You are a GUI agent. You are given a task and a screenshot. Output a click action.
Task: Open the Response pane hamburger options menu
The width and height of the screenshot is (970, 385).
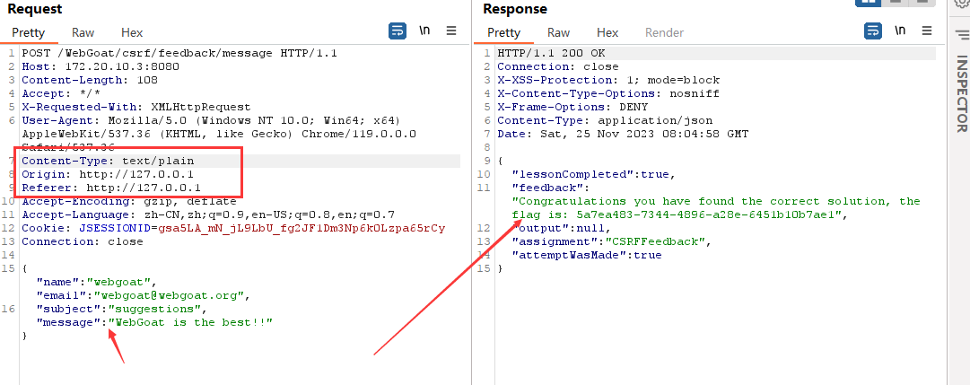927,31
